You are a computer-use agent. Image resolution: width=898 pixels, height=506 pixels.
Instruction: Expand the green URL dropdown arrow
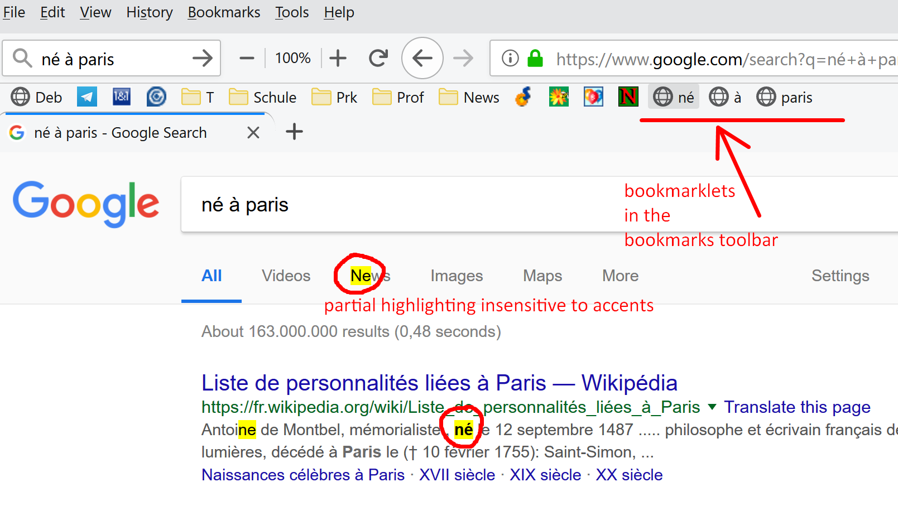pyautogui.click(x=712, y=407)
